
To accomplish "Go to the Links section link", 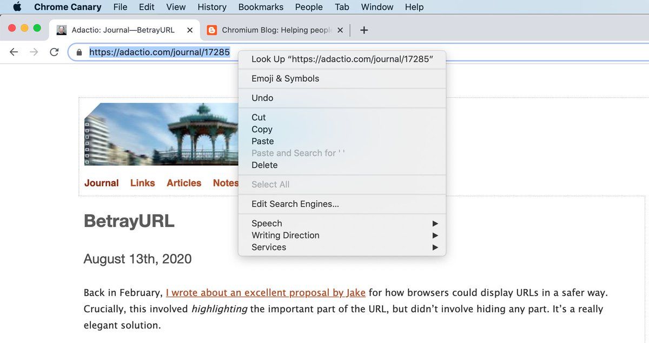I will tap(143, 183).
